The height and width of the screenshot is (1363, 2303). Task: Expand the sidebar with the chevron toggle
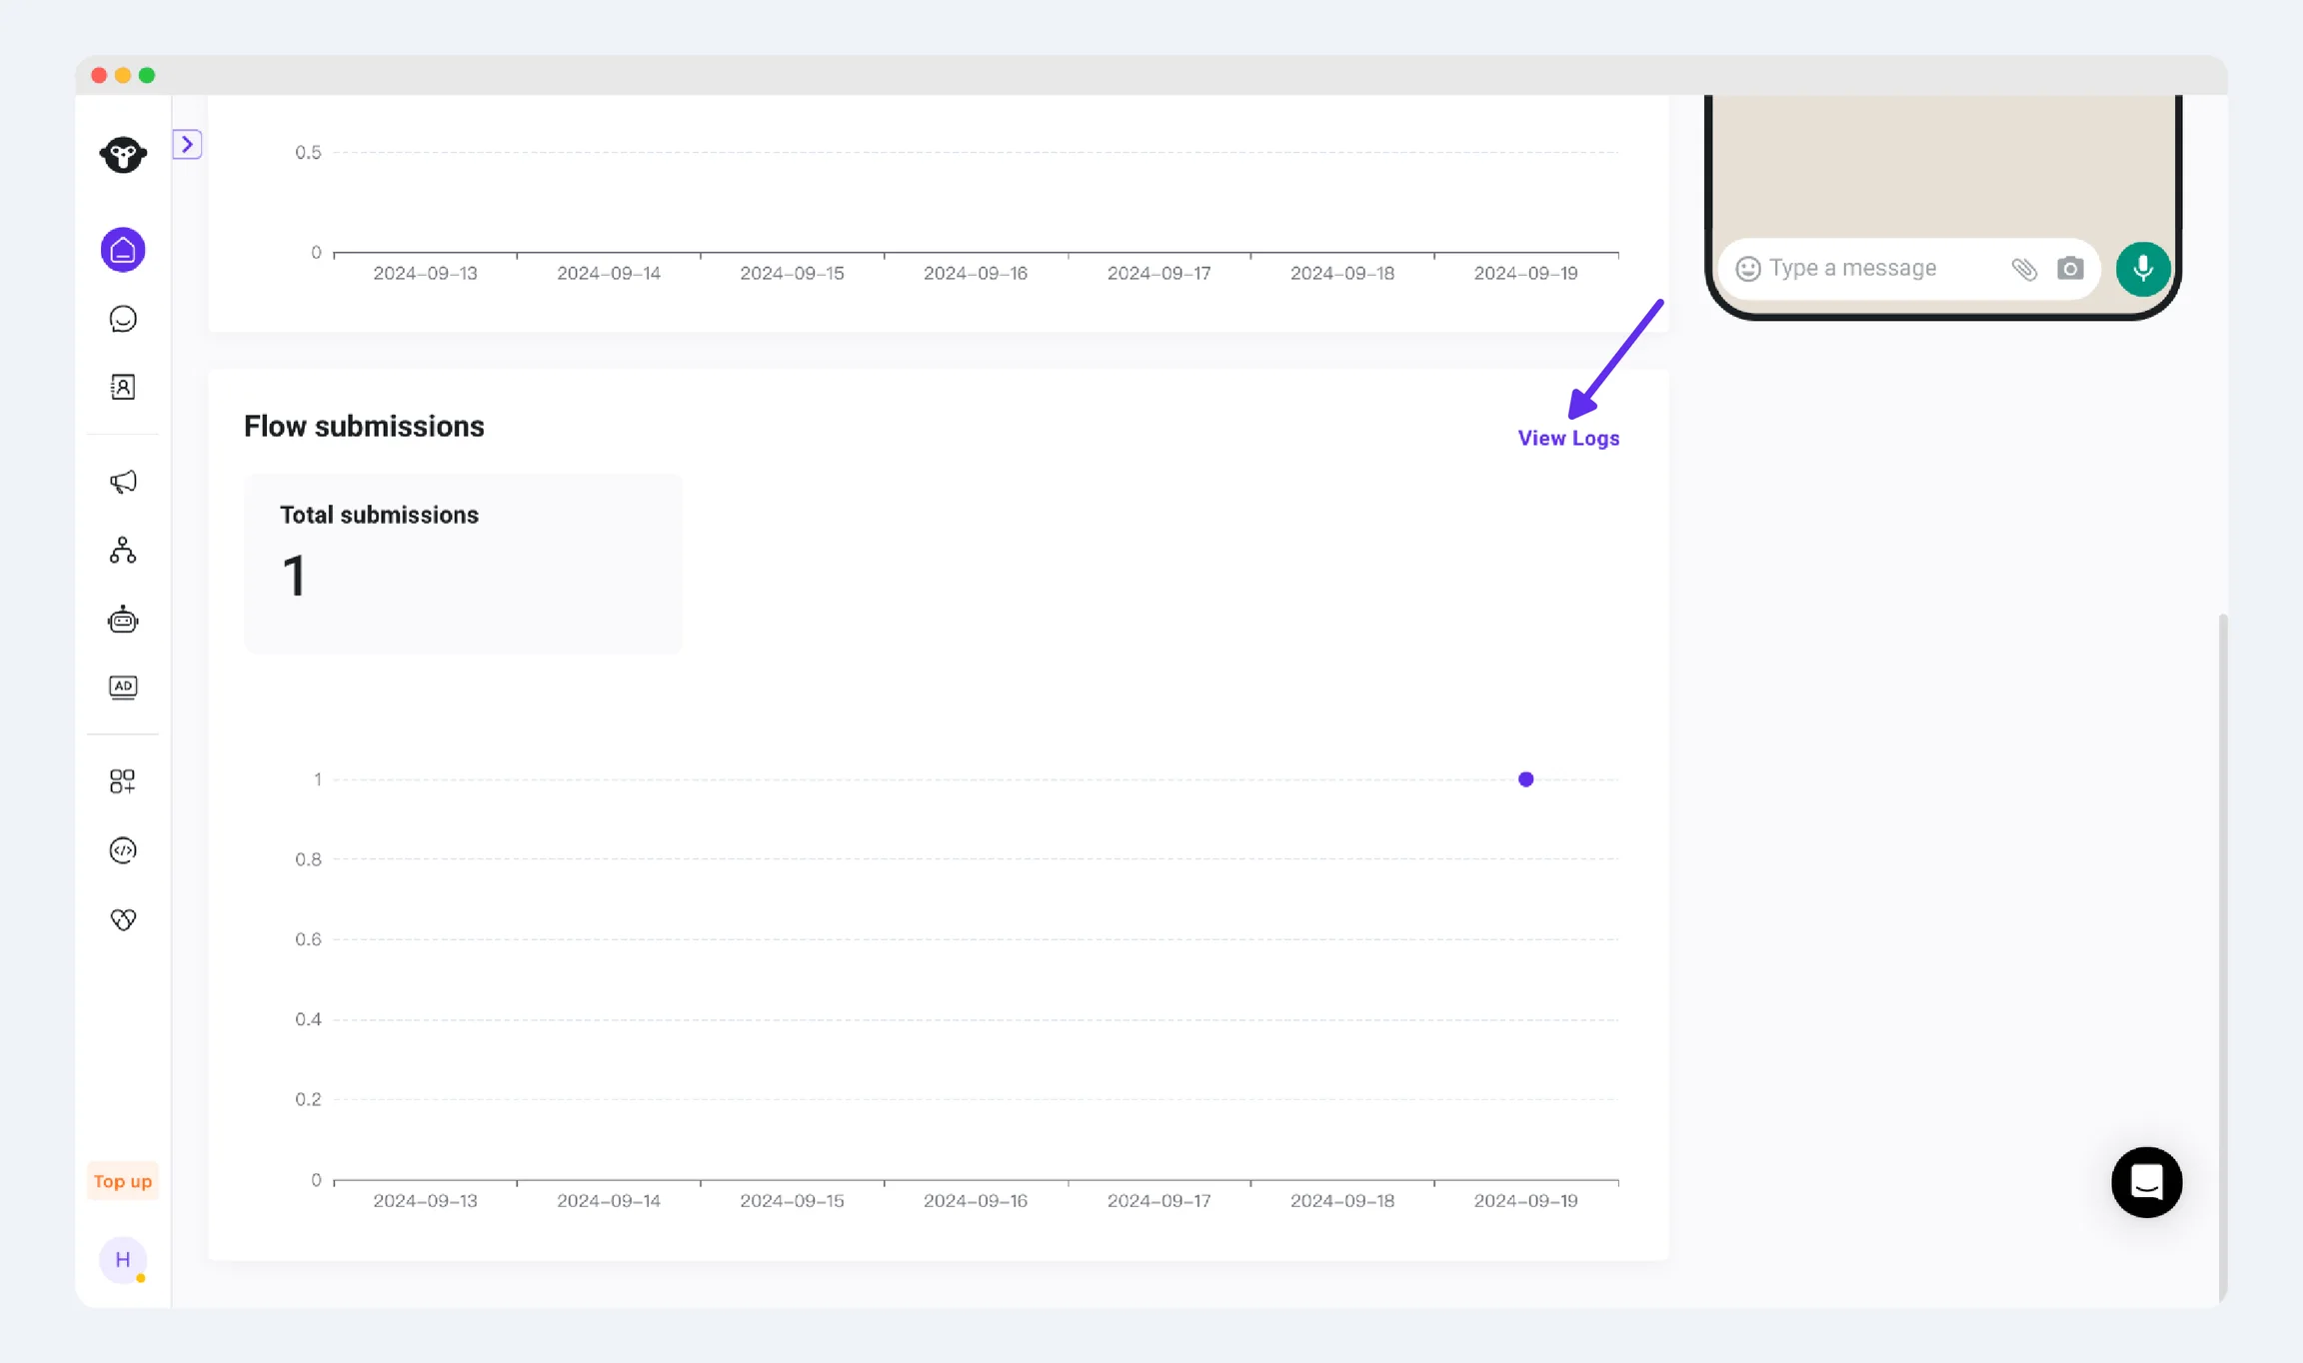187,145
